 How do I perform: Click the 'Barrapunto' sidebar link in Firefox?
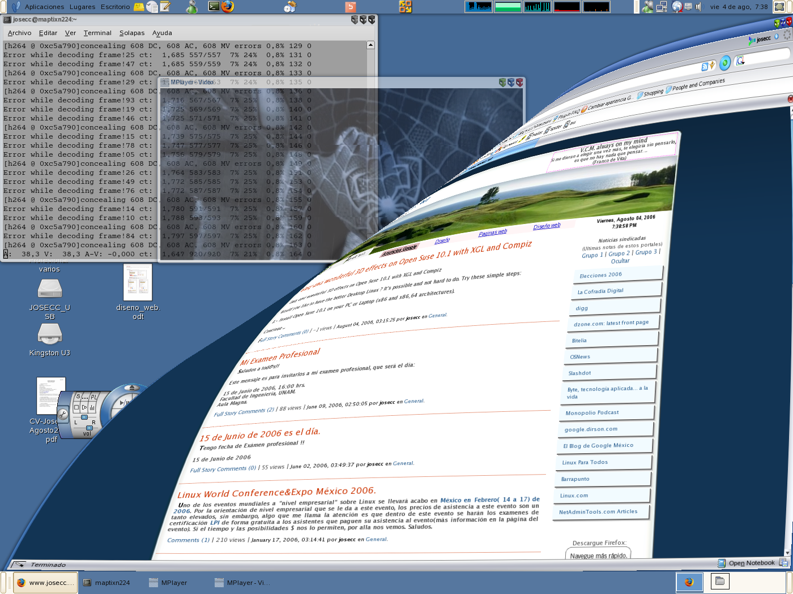tap(575, 479)
